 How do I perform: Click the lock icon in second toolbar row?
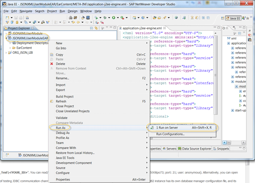pos(17,22)
